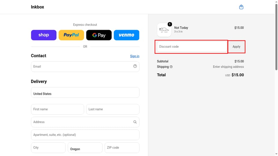The image size is (278, 156).
Task: Click the email help question mark icon
Action: coord(135,66)
